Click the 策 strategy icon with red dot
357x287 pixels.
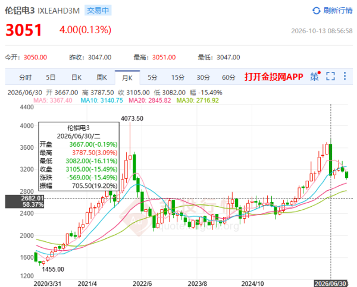coord(315,77)
